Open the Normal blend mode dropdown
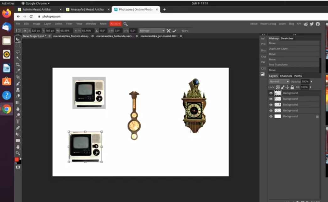This screenshot has height=202, width=328. (279, 82)
